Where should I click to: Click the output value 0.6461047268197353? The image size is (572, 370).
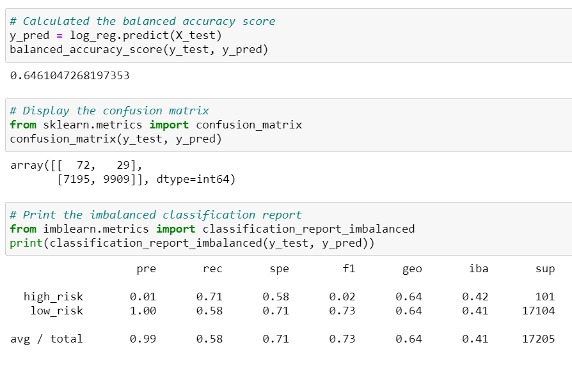[70, 76]
